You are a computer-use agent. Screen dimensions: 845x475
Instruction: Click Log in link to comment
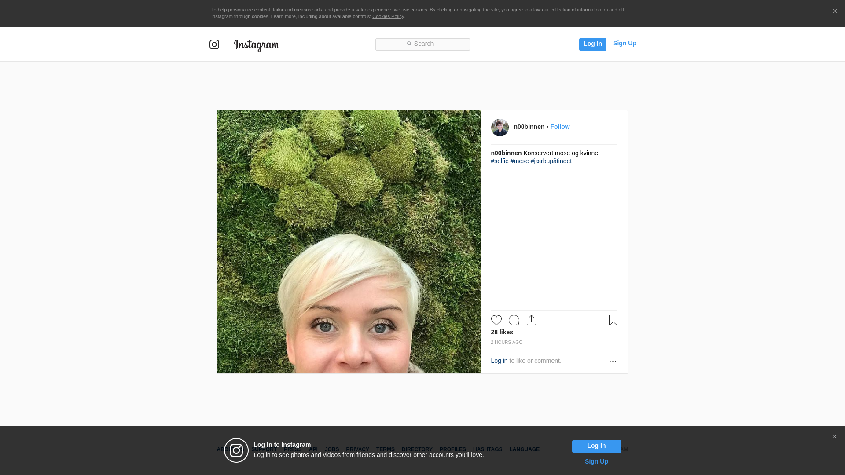499,361
